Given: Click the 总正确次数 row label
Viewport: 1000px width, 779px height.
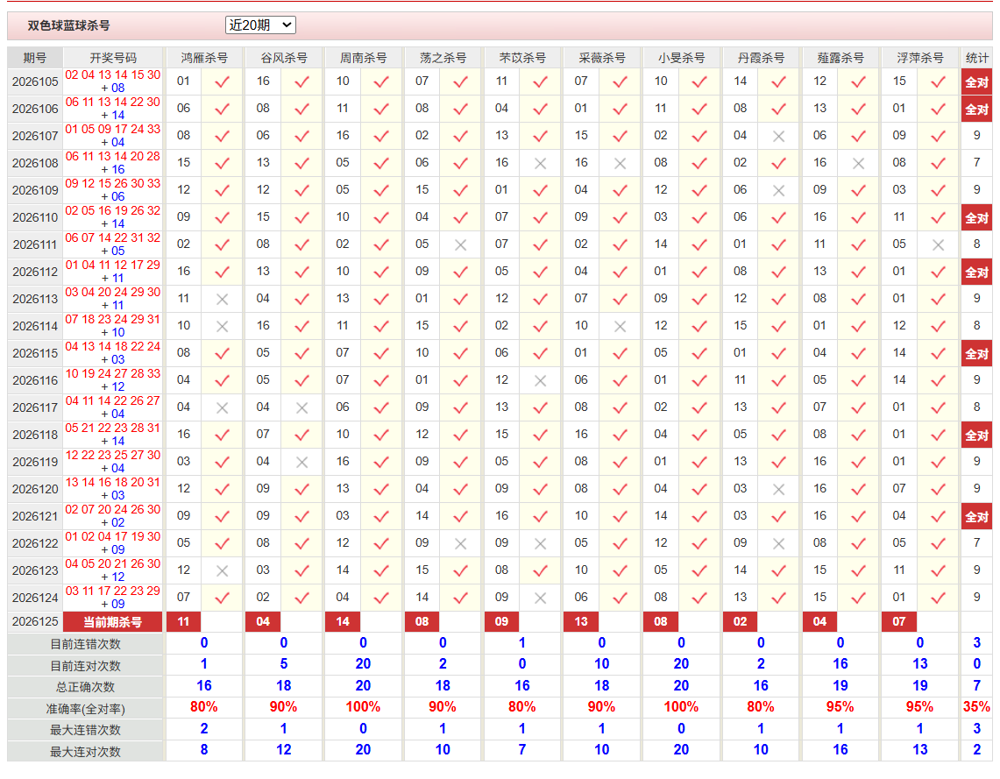Looking at the screenshot, I should (86, 687).
